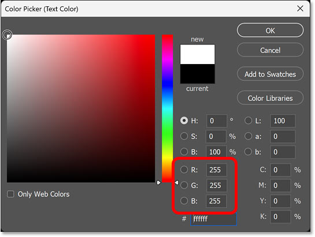Click the K black percentage field
Viewport: 315px width, 237px height.
(x=280, y=217)
